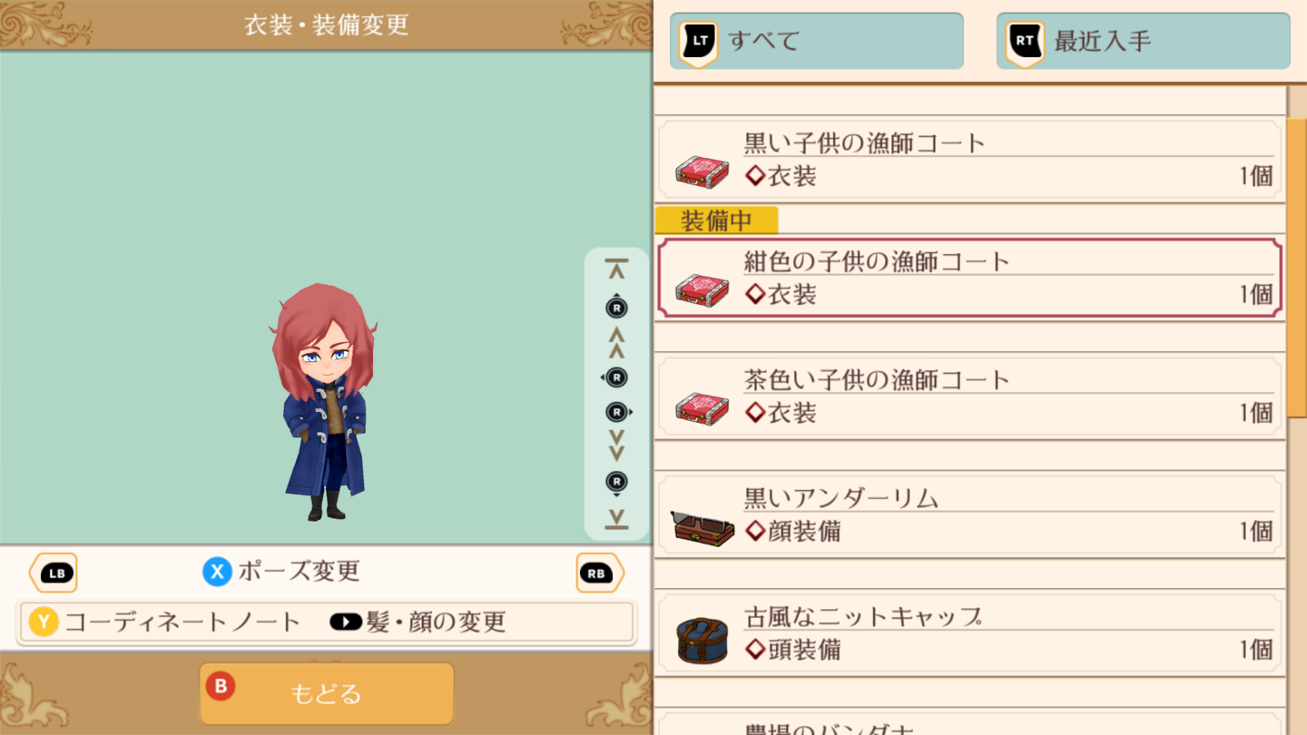
Task: Select the equipped 紺色の子供の漁師コート item
Action: [x=969, y=278]
